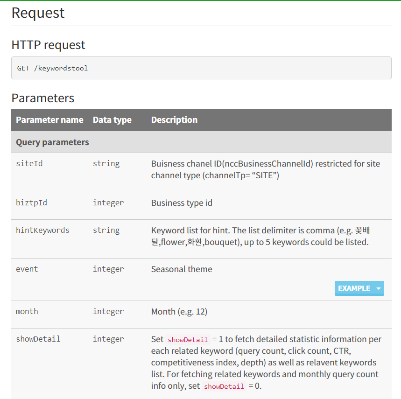Click the Month (e.g. 12) description
Screen dimensions: 401x399
pyautogui.click(x=179, y=312)
